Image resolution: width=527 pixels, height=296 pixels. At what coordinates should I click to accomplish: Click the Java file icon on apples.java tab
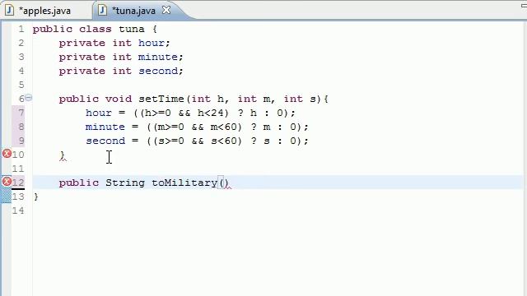tap(9, 11)
